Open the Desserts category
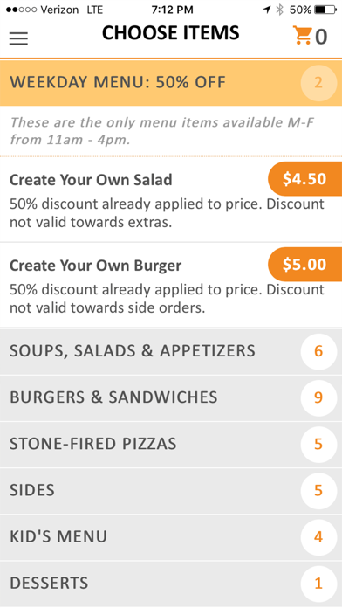This screenshot has width=342, height=608. pos(171,584)
